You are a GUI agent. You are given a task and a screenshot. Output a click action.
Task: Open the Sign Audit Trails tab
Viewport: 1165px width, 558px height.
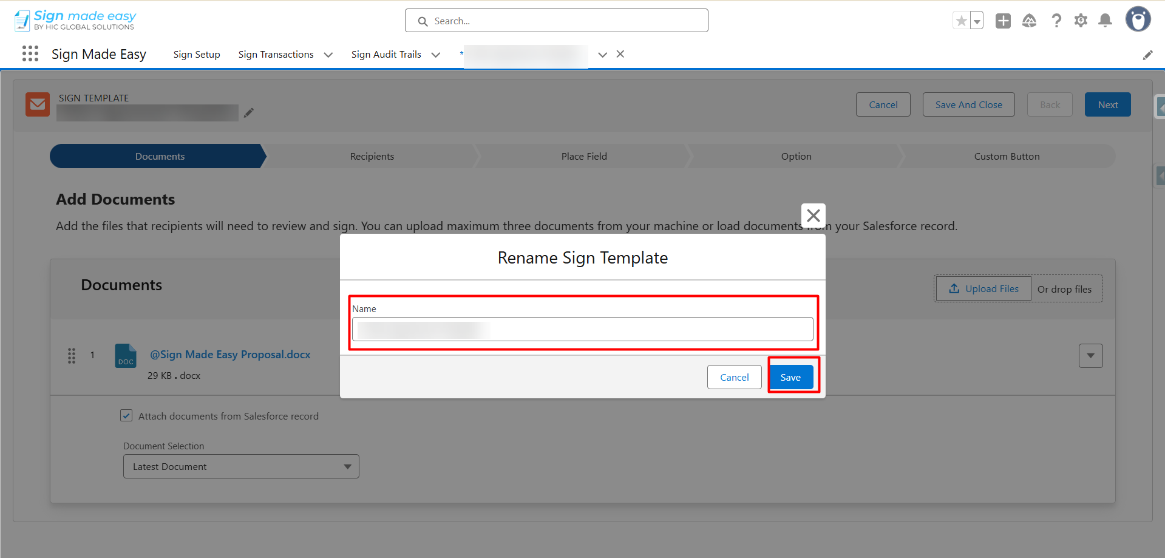point(386,55)
